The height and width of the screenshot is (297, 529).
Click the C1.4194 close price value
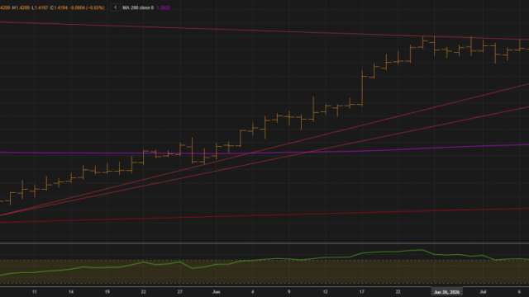point(59,7)
